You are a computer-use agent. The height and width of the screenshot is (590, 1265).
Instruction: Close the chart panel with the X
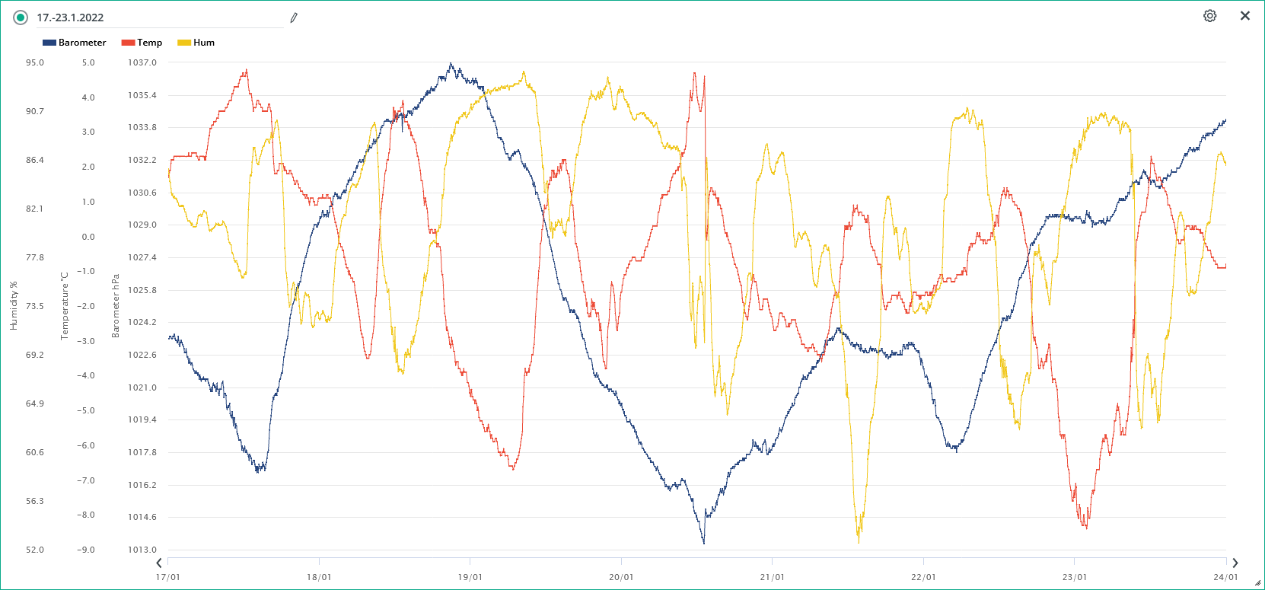pos(1244,16)
